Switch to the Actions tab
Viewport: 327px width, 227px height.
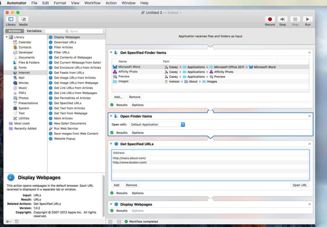coord(14,31)
